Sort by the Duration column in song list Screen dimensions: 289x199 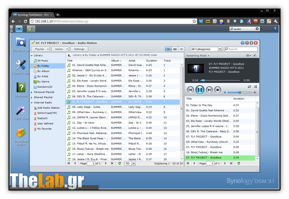tap(153, 61)
